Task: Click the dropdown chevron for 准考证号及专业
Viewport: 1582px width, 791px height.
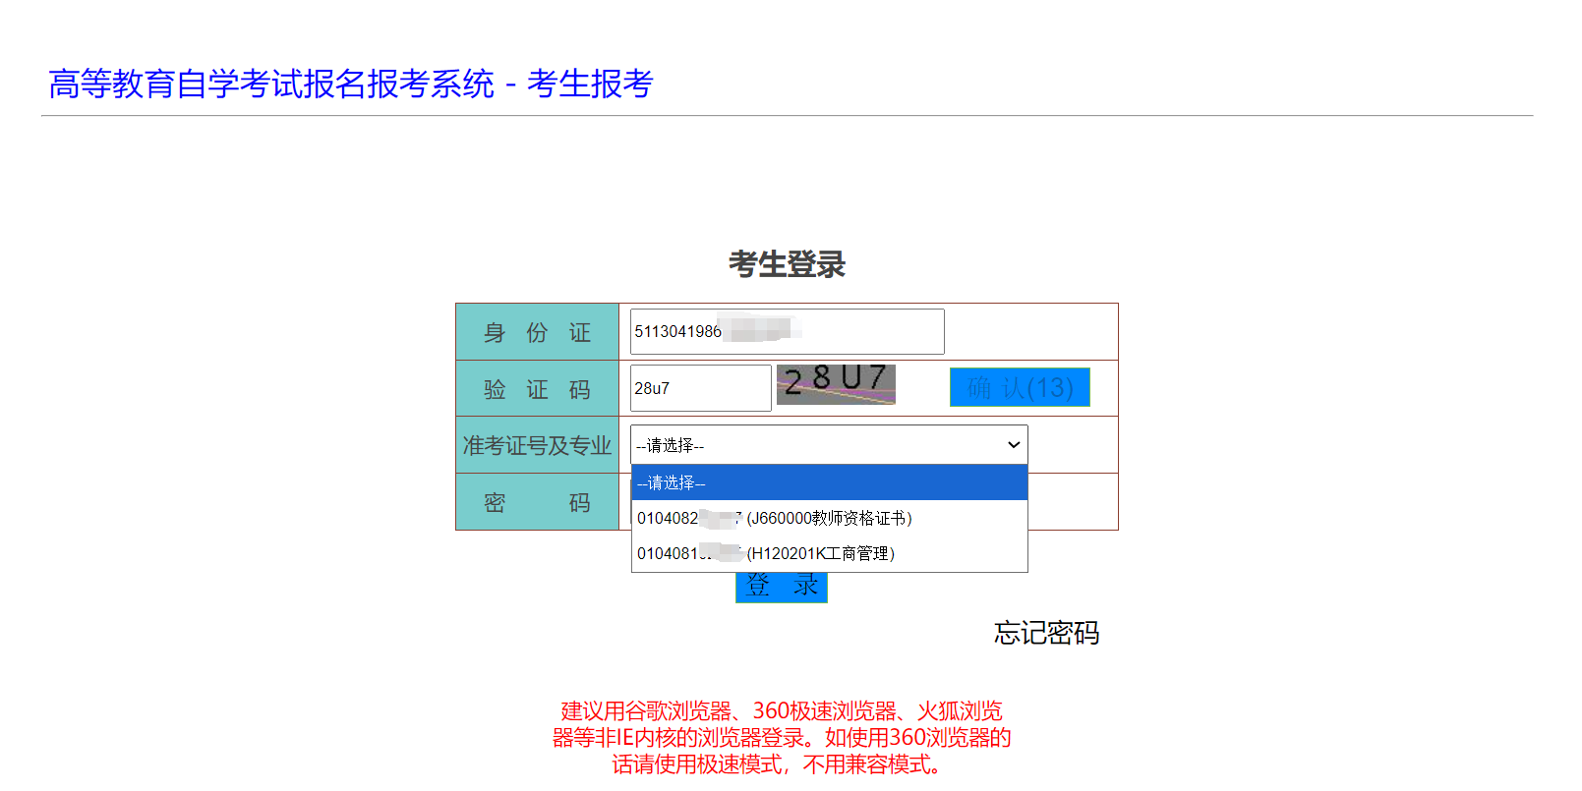Action: pyautogui.click(x=1014, y=445)
